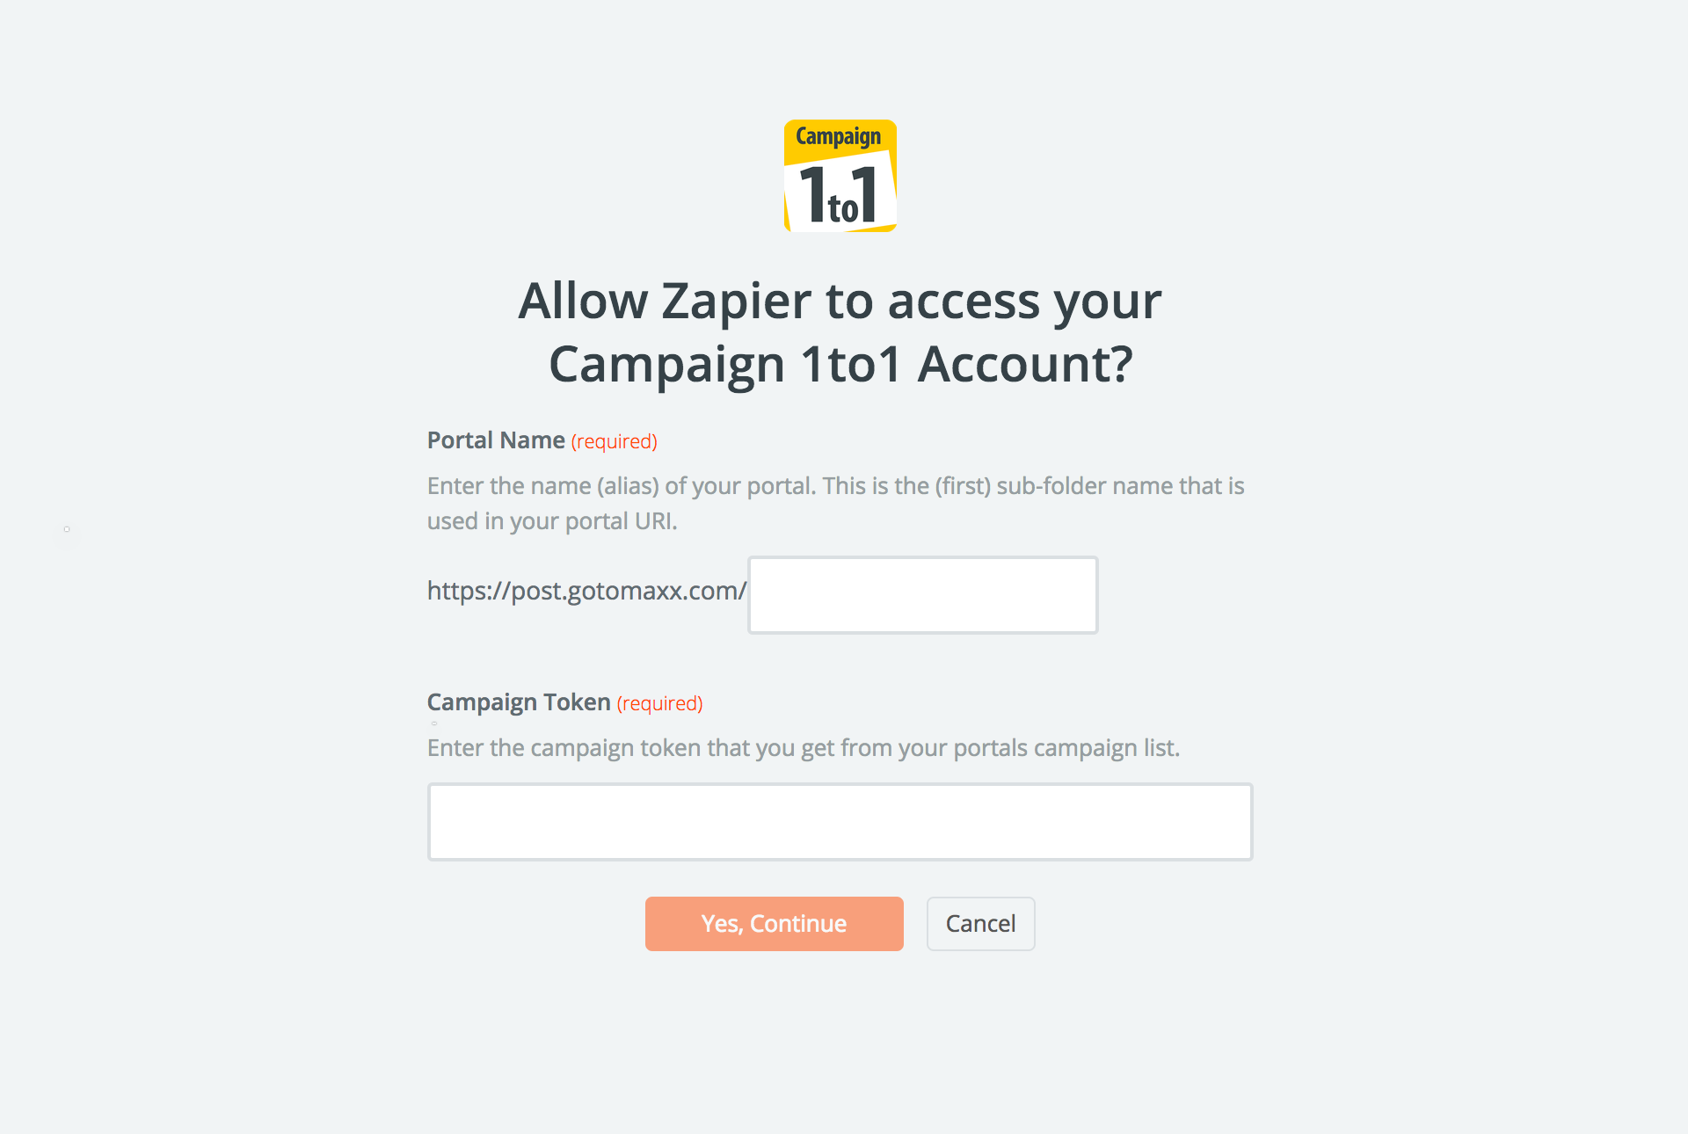1688x1134 pixels.
Task: Click the small dot marker near the left edge
Action: point(68,530)
